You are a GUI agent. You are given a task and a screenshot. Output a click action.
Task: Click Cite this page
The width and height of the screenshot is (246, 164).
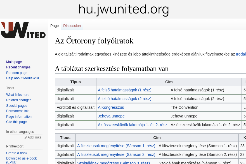[x=16, y=122]
